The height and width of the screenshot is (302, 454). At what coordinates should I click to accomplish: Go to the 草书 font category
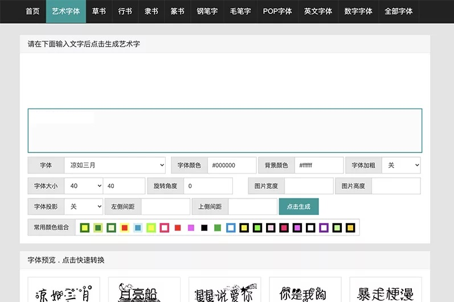(99, 11)
